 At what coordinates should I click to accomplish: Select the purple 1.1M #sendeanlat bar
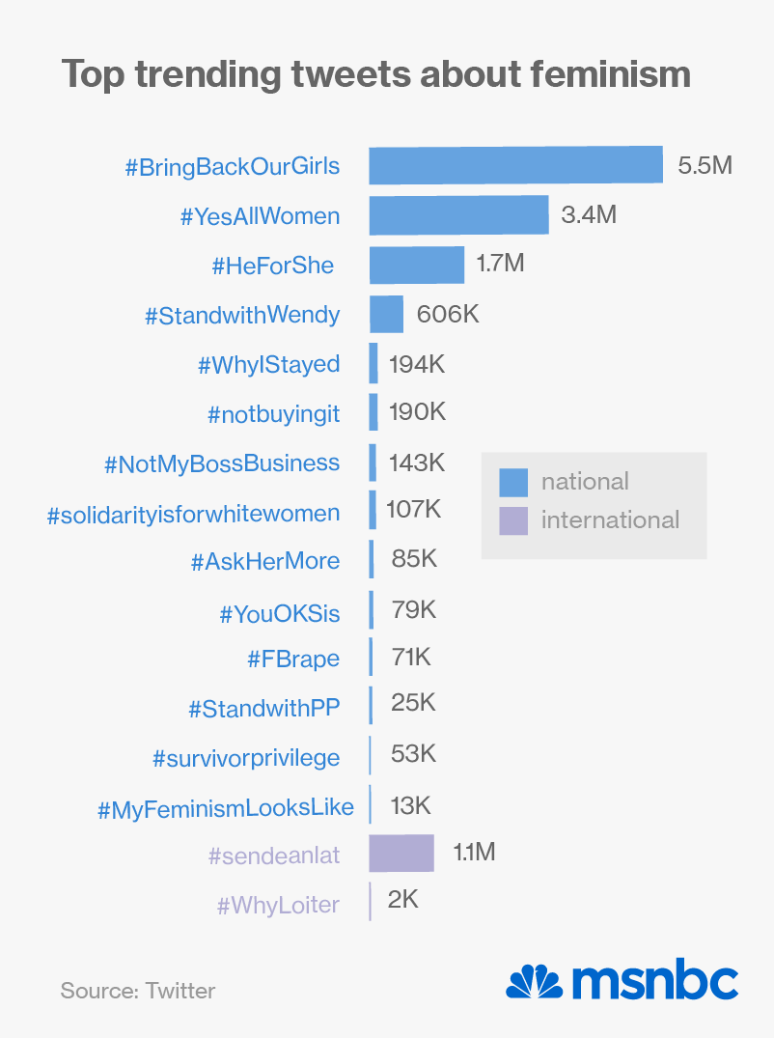(401, 854)
